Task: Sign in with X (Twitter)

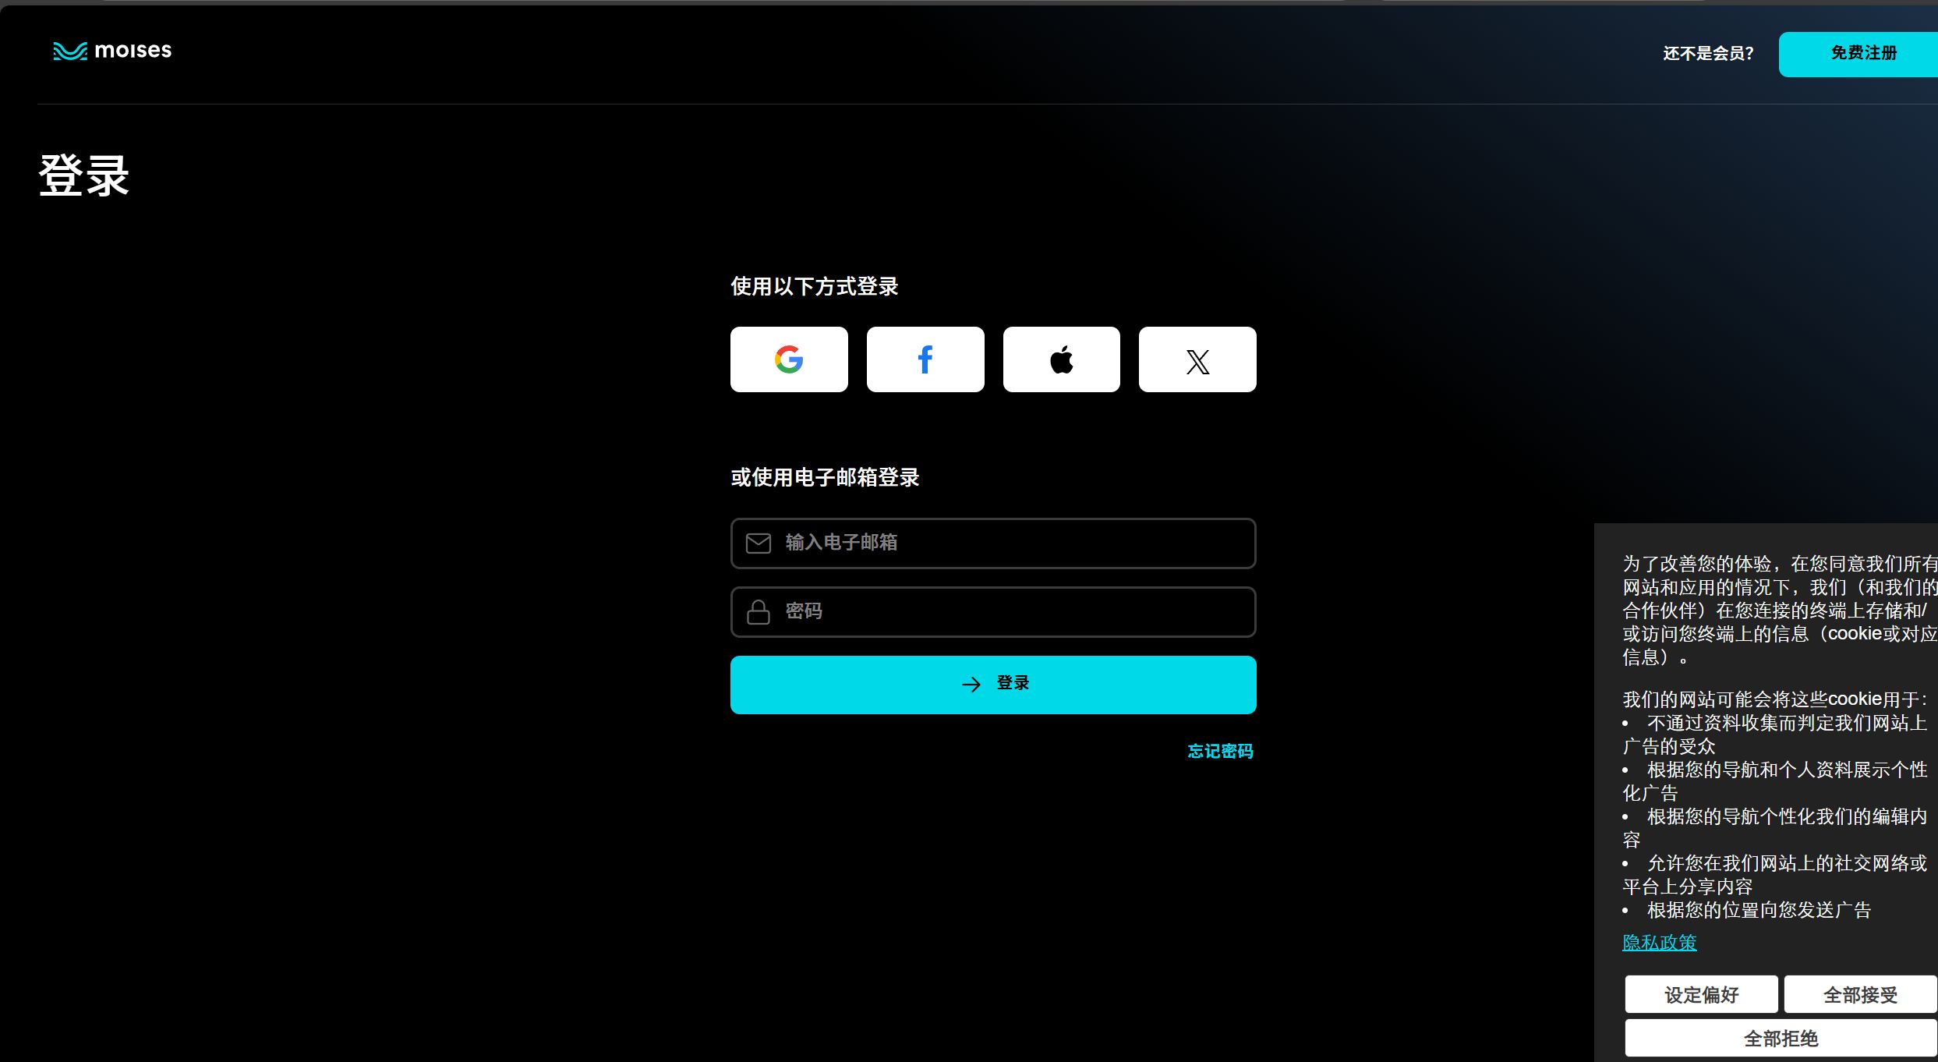Action: point(1197,359)
